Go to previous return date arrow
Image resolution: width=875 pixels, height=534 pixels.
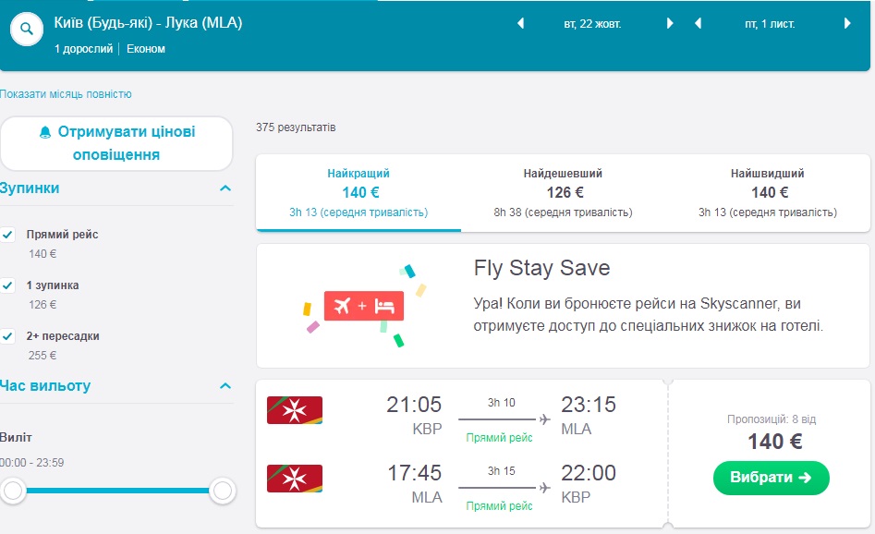pos(698,24)
